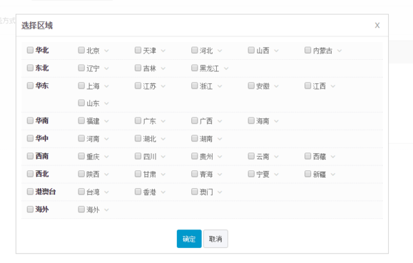Expand the 新疆 dropdown arrow
Image resolution: width=413 pixels, height=263 pixels.
(333, 174)
